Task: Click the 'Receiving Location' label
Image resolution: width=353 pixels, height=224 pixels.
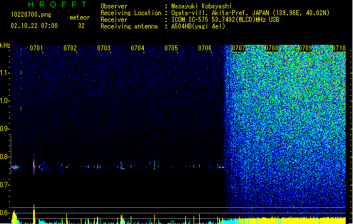Action: click(x=131, y=13)
